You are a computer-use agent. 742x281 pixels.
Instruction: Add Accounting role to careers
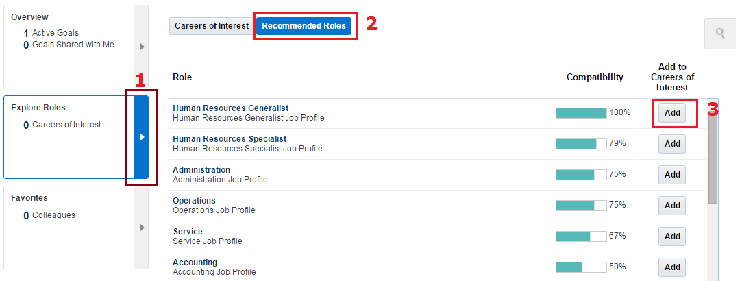point(672,267)
